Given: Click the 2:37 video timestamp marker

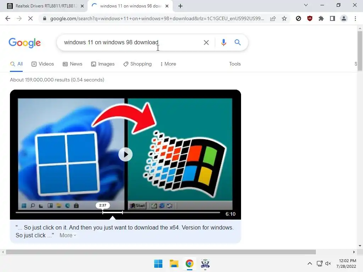Looking at the screenshot, I should click(103, 205).
